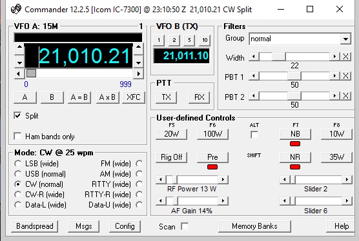Screen dimensions: 359x241
Task: Decrease the VFO A frequency with the right down arrow
Action: (x=139, y=63)
